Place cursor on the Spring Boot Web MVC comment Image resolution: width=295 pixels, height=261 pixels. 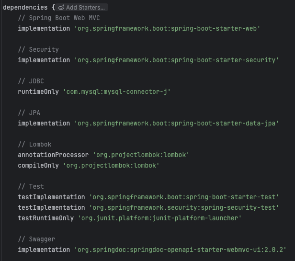click(59, 18)
